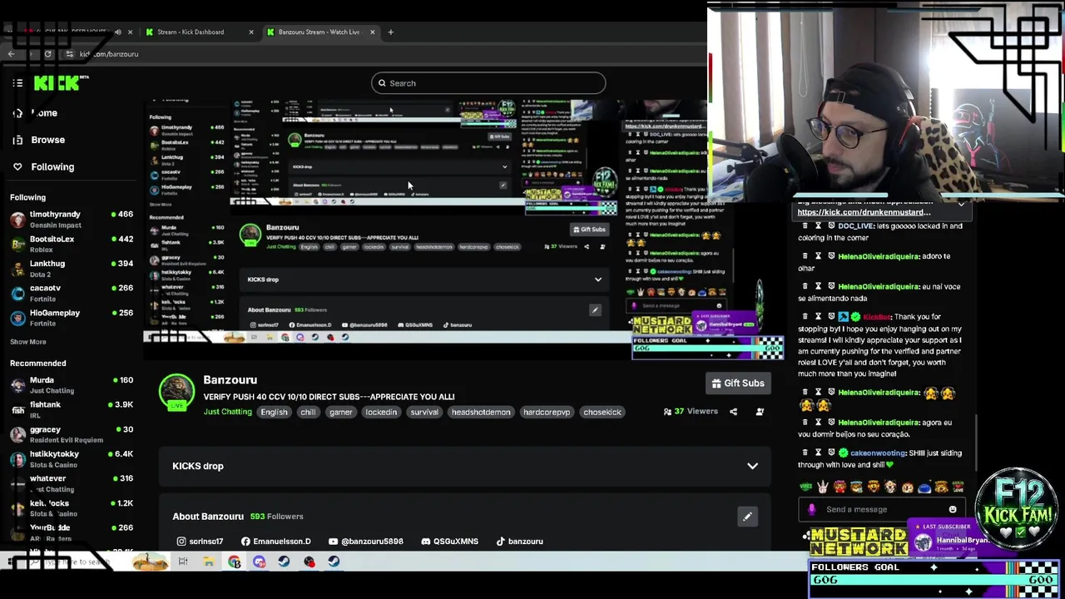This screenshot has height=599, width=1065.
Task: Switch to Stream - Kick Dashboard tab
Action: pyautogui.click(x=198, y=32)
